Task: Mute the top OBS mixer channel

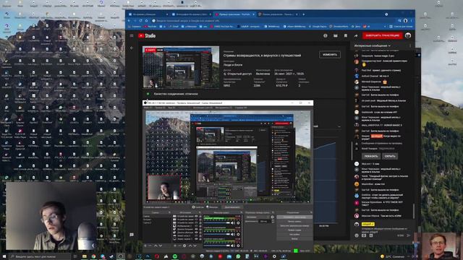Action: (232, 223)
